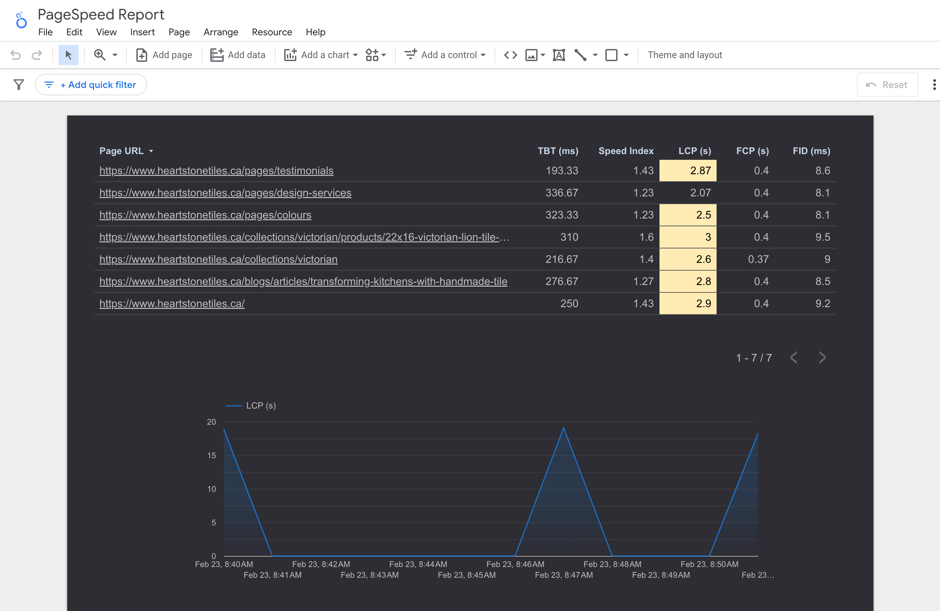Select the selection mode pointer tool
Image resolution: width=940 pixels, height=611 pixels.
[68, 55]
